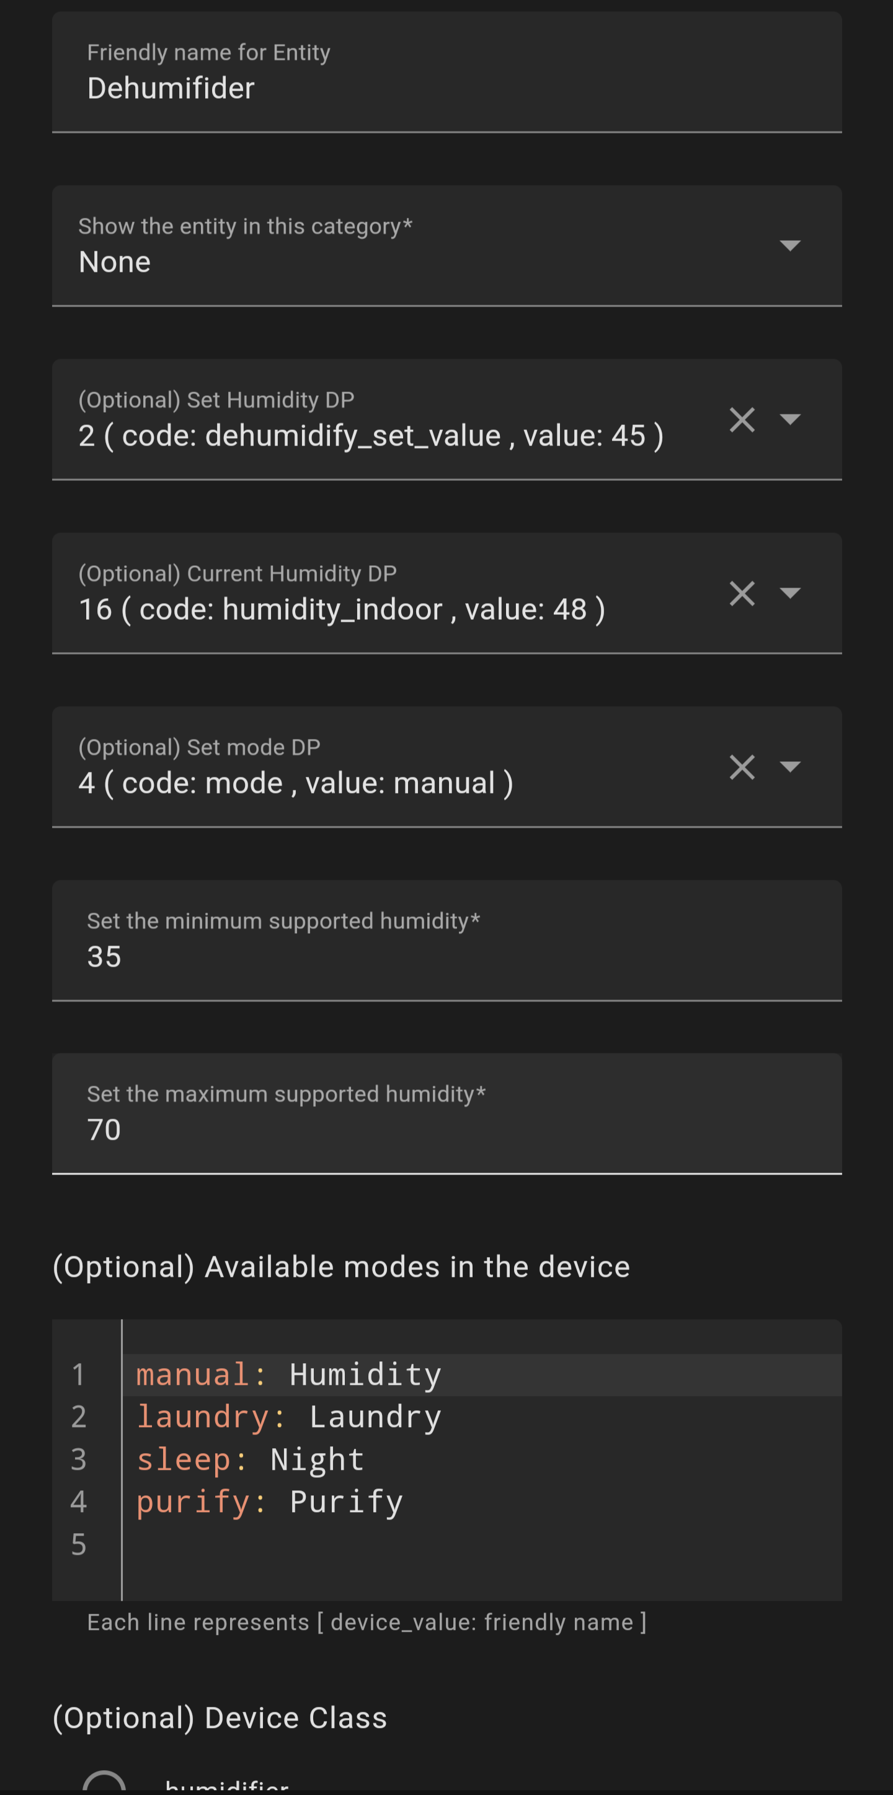Place cursor on the laundry: Laundry line
The width and height of the screenshot is (893, 1795).
289,1417
